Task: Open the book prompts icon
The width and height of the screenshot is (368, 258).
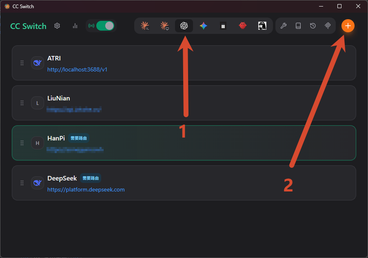Action: (x=298, y=26)
